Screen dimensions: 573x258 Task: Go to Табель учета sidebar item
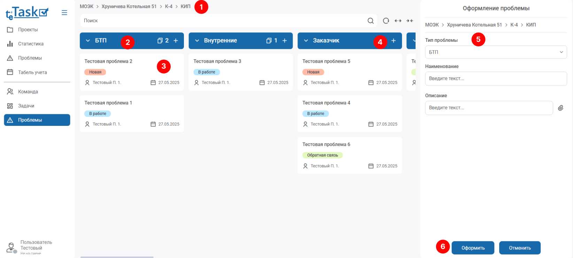32,73
